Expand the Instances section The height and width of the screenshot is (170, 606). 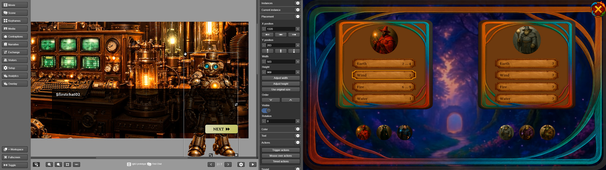tap(297, 3)
